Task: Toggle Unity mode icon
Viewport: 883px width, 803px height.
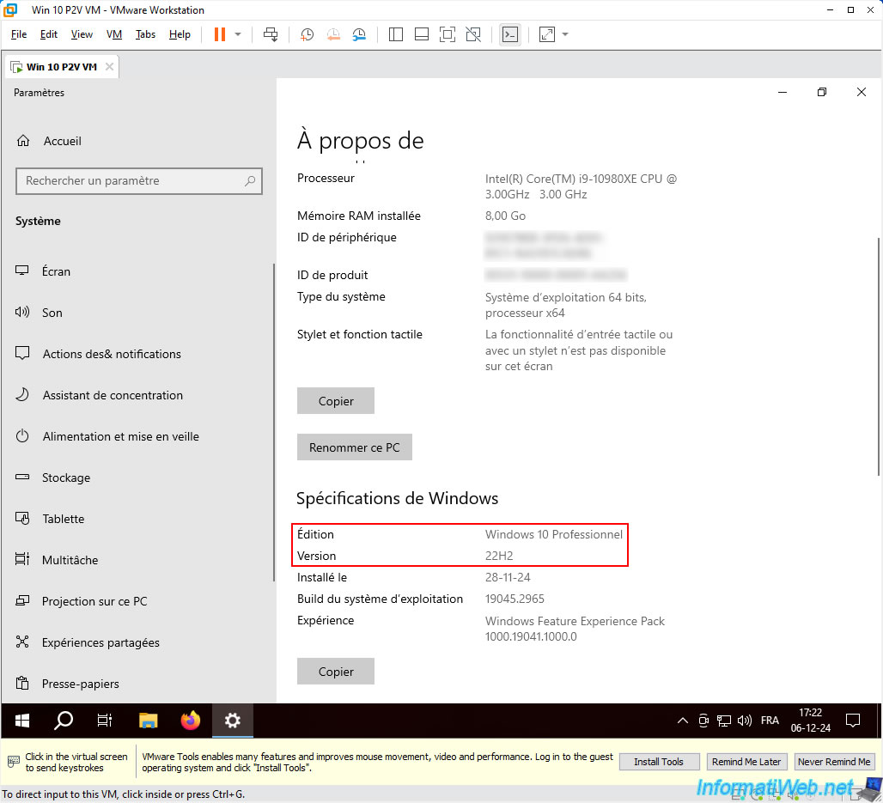Action: tap(473, 34)
